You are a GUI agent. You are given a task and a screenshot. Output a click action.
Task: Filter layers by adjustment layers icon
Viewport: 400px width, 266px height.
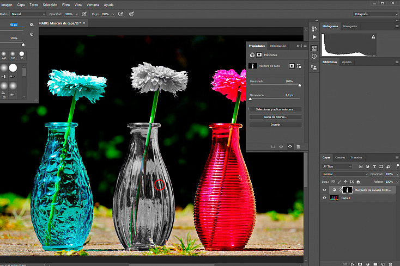pos(367,166)
